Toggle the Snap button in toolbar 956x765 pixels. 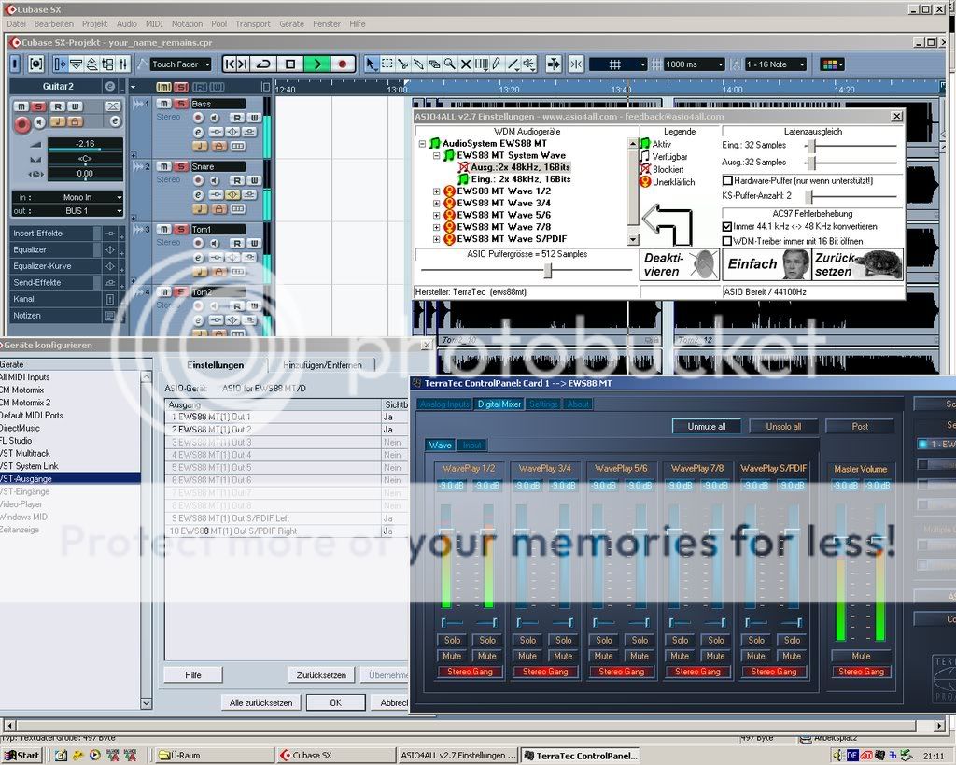tap(576, 64)
